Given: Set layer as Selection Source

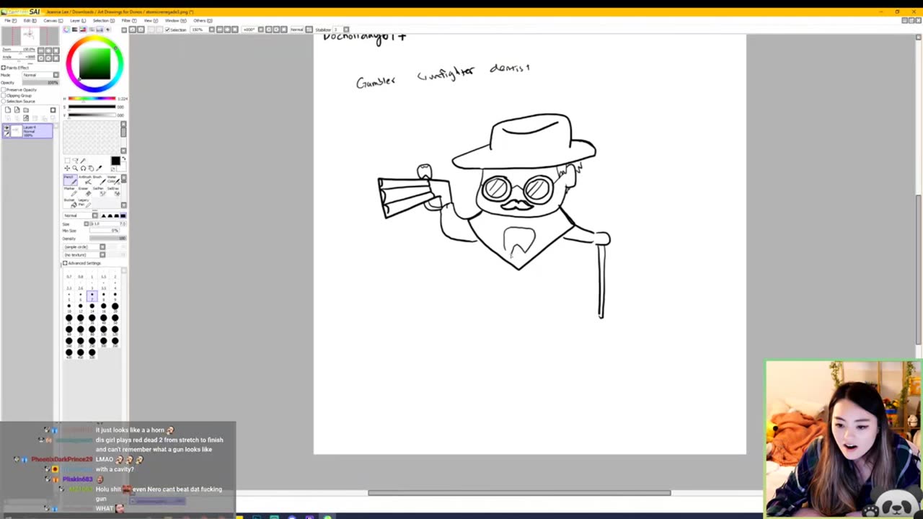Looking at the screenshot, I should coord(3,101).
